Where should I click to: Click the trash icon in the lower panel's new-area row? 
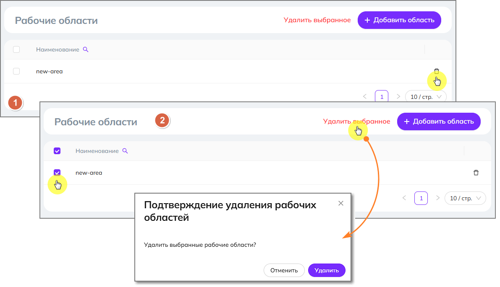pos(476,173)
